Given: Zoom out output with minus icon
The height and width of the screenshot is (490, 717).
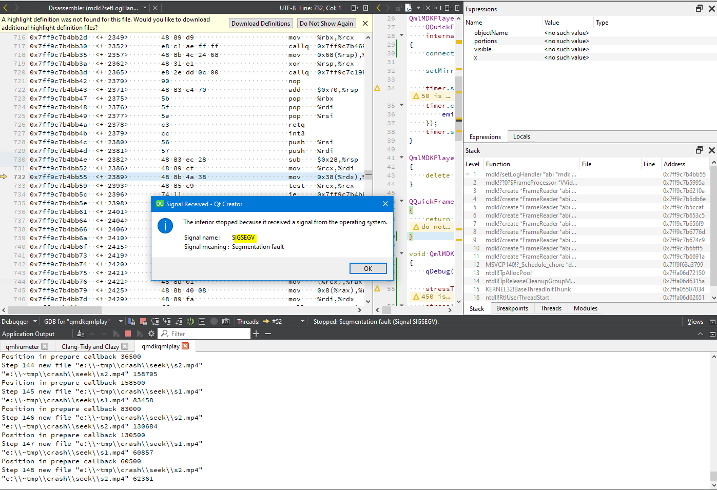Looking at the screenshot, I should coord(267,334).
